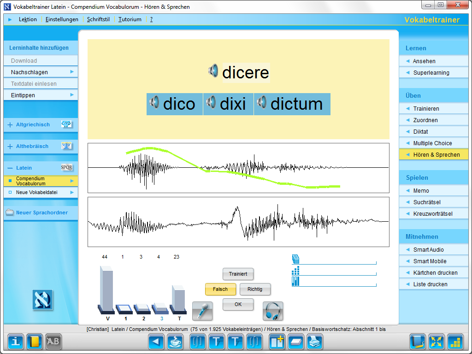Take a break with the coffee cup icon
This screenshot has width=472, height=354.
click(x=175, y=342)
